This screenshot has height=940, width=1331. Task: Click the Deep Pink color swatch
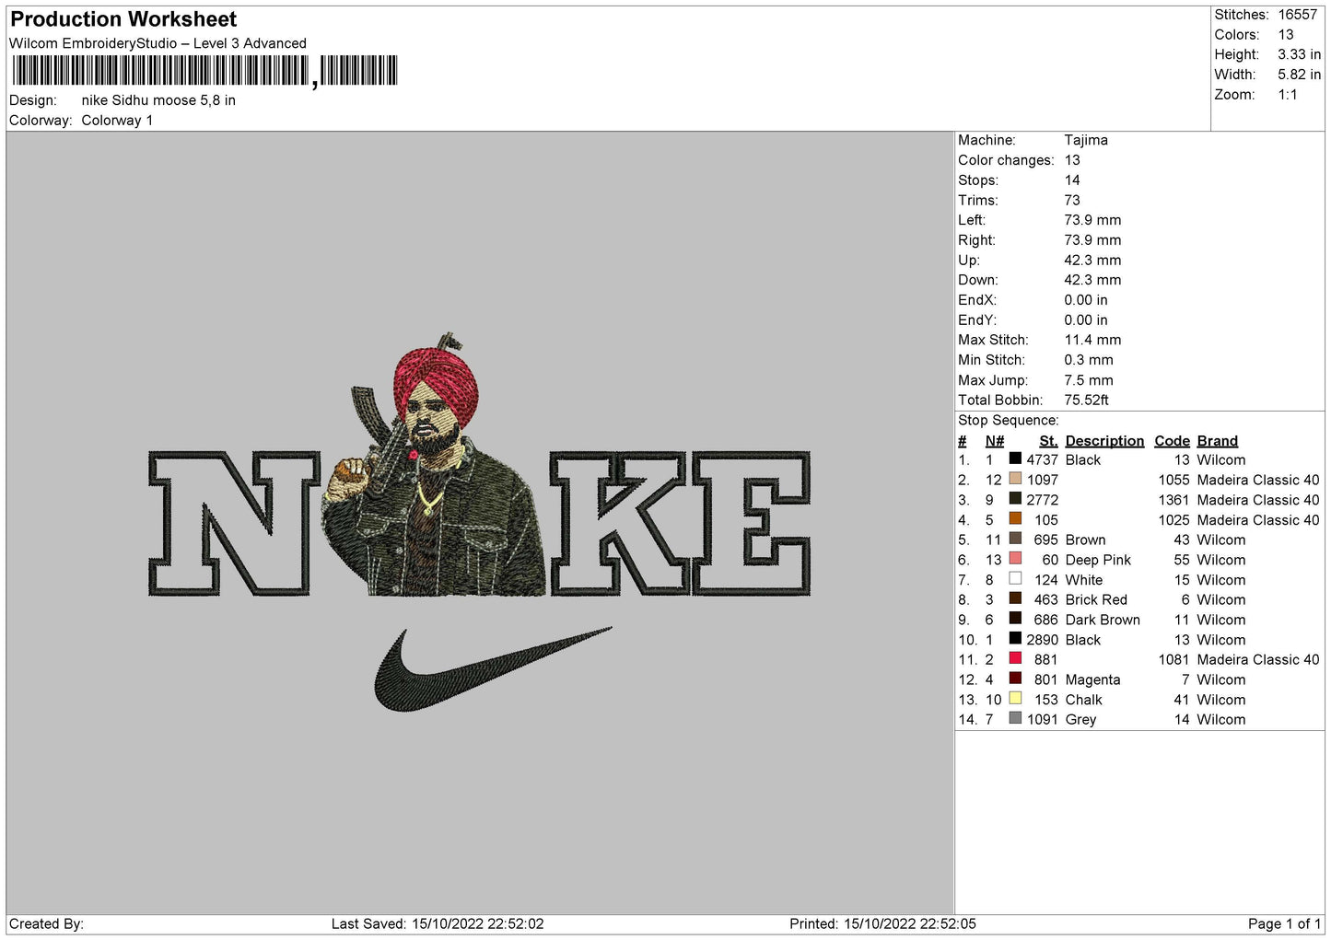[x=1015, y=559]
